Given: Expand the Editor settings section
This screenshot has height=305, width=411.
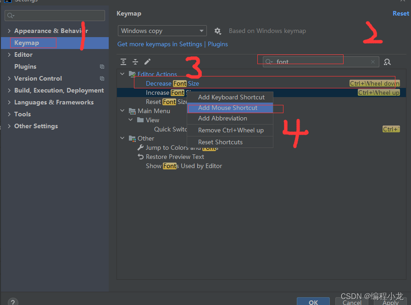Looking at the screenshot, I should coord(9,54).
